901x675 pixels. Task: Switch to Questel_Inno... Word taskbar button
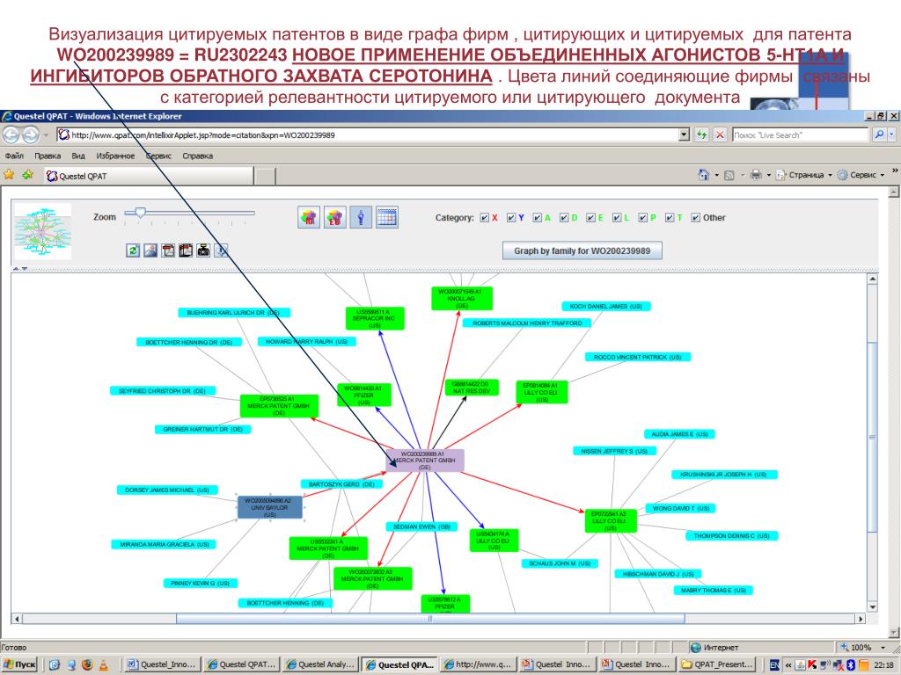[162, 664]
